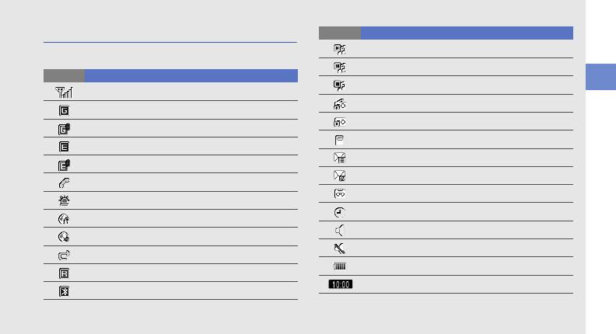Click the new text message envelope icon
The height and width of the screenshot is (334, 616).
point(340,158)
